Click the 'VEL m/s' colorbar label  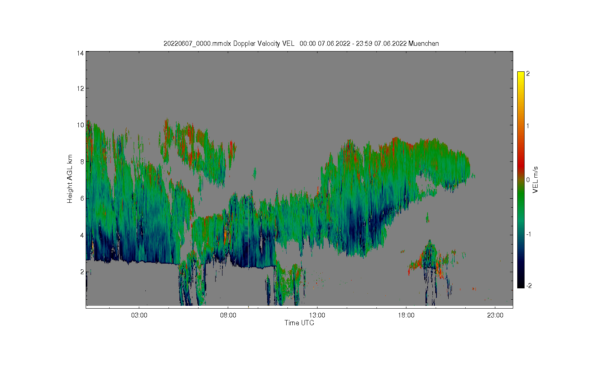pos(535,180)
